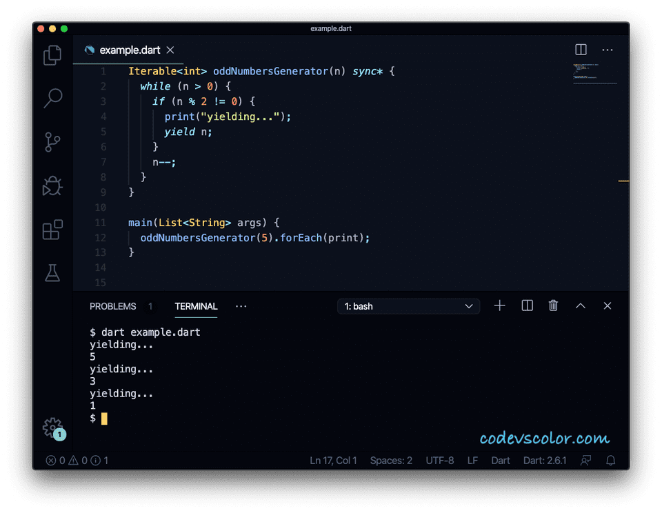Select the Source Control icon
This screenshot has width=662, height=513.
52,143
